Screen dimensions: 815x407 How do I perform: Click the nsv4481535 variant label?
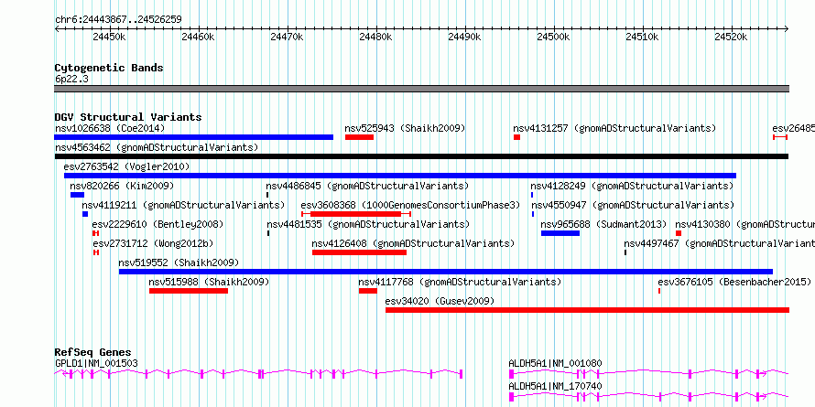pyautogui.click(x=368, y=224)
